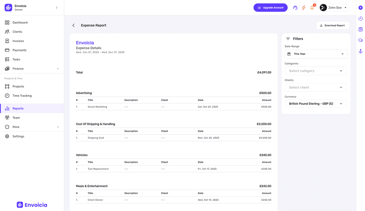Click the notepad icon on the right rail
The width and height of the screenshot is (365, 211).
point(360,29)
